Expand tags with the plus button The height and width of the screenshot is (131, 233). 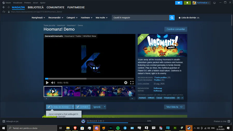coord(182,98)
